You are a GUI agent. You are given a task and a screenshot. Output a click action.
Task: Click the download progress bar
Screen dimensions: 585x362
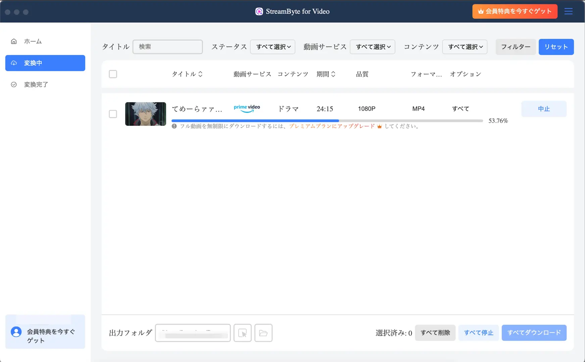coord(327,121)
